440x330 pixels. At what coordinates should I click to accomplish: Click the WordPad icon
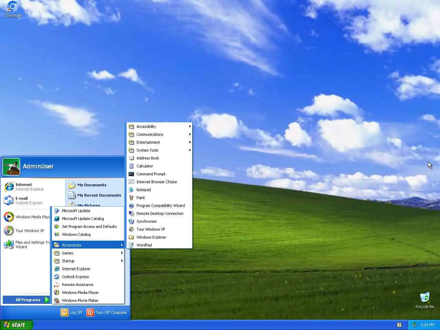tap(131, 245)
